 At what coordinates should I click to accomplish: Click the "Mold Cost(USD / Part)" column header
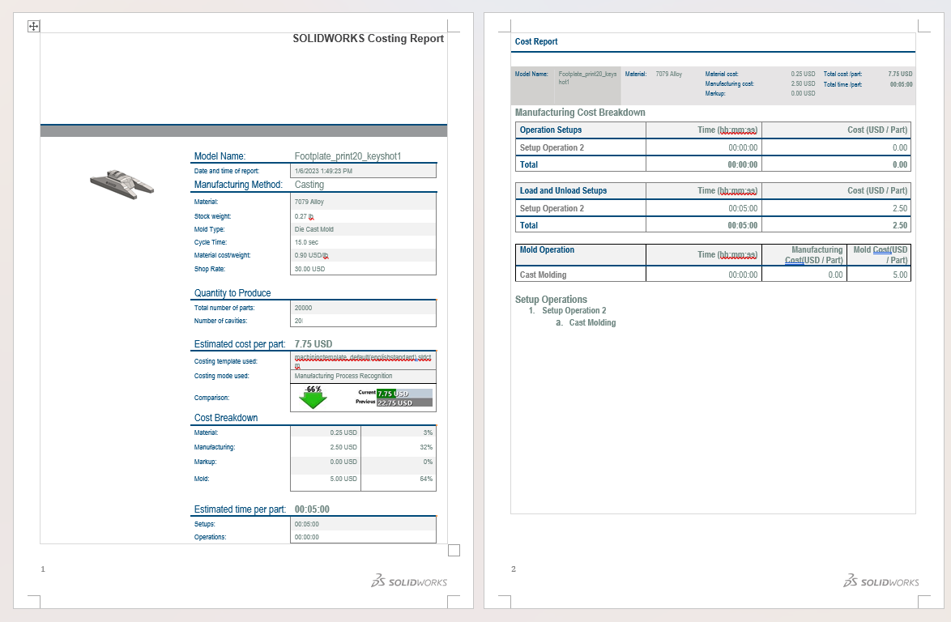[881, 255]
